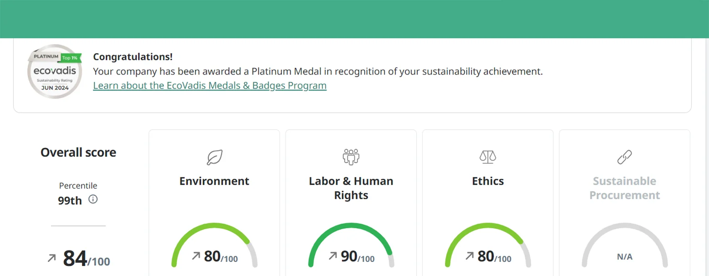
Task: Click the EcoVadis Platinum medal badge
Action: 55,71
